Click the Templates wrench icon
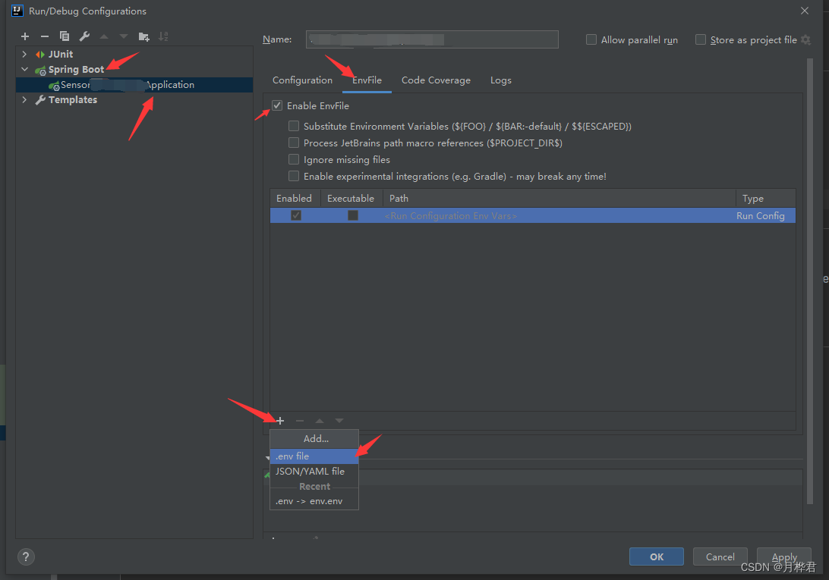Screen dimensions: 829x580 coord(40,100)
